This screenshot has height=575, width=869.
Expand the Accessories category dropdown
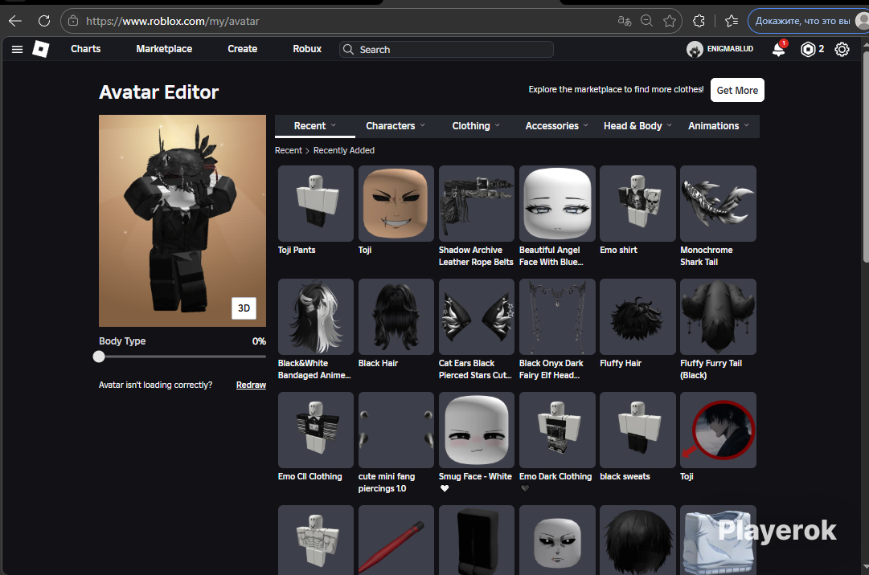pyautogui.click(x=556, y=126)
